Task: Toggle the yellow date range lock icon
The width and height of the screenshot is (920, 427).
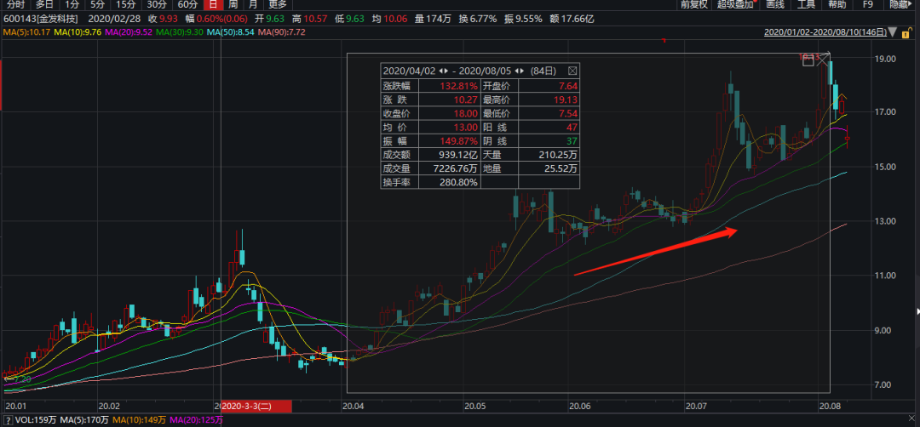Action: point(906,32)
